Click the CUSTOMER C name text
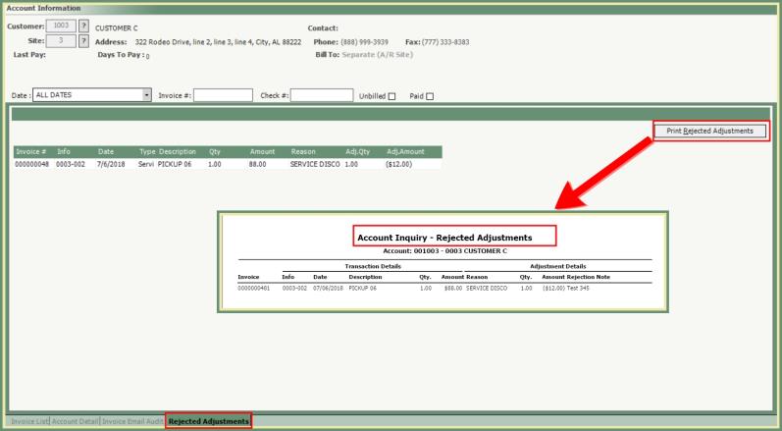This screenshot has height=431, width=782. 116,28
